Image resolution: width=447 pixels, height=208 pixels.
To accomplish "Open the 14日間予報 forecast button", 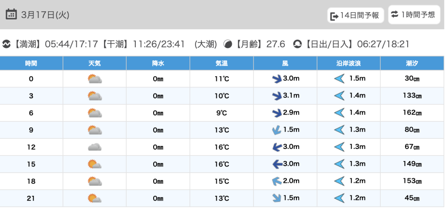I will point(356,16).
